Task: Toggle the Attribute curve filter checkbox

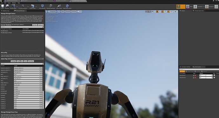Action: pos(195,72)
